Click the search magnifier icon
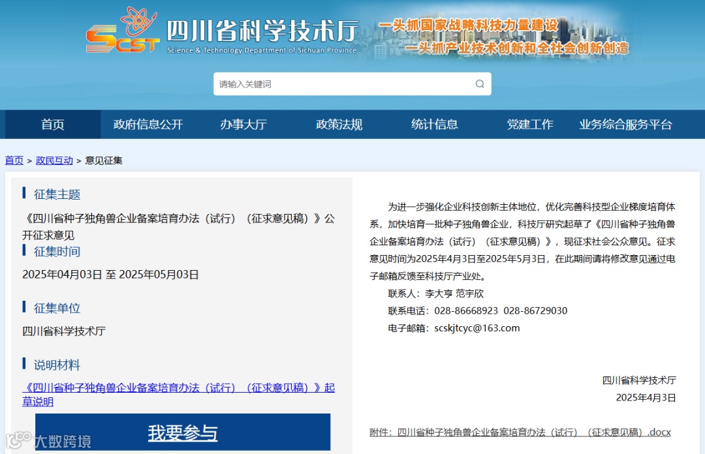The image size is (705, 454). (x=478, y=84)
